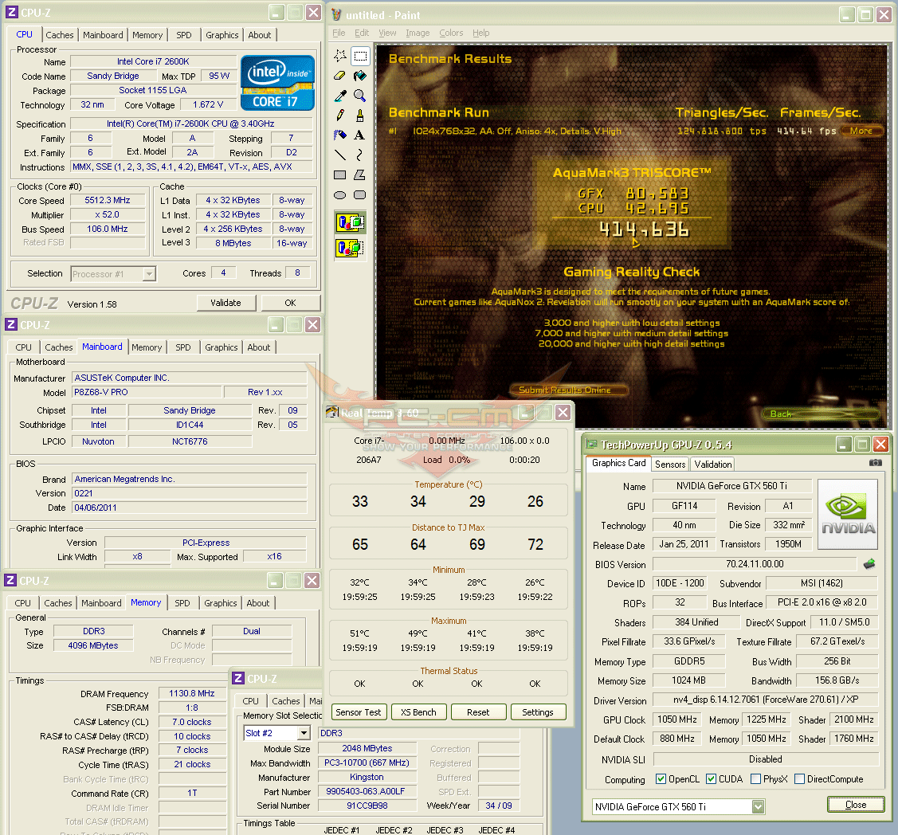Click the GPU-Z camera screenshot icon
898x835 pixels.
click(875, 463)
